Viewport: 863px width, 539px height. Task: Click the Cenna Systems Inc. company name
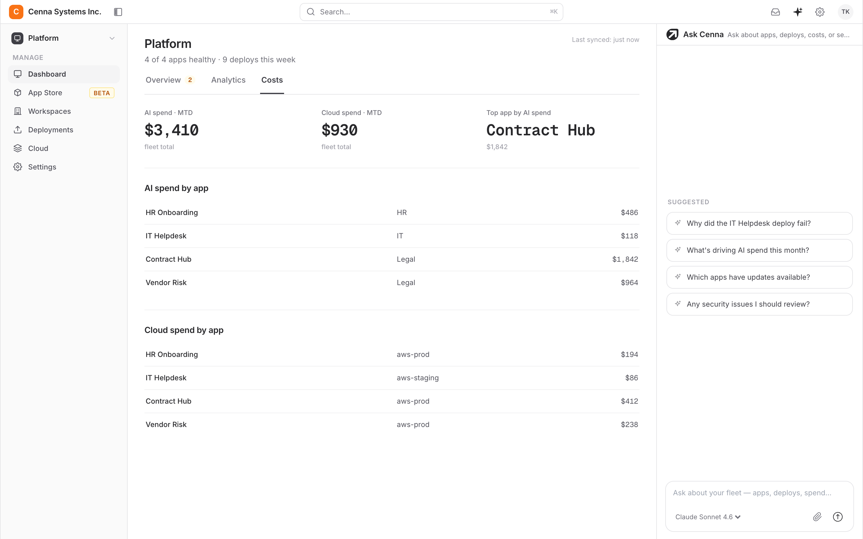64,12
